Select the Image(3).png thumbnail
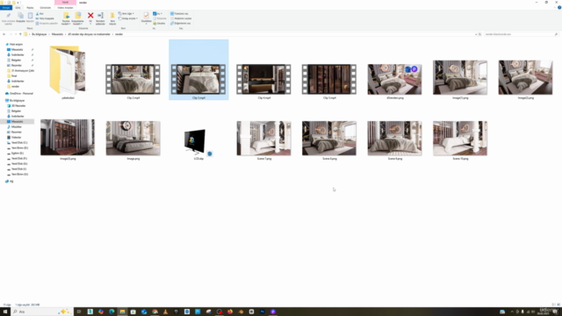This screenshot has width=562, height=316. 68,138
